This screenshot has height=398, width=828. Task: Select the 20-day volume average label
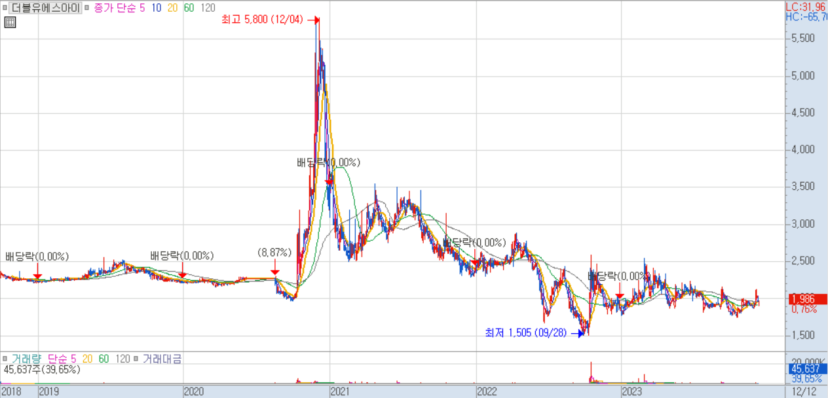coord(88,358)
